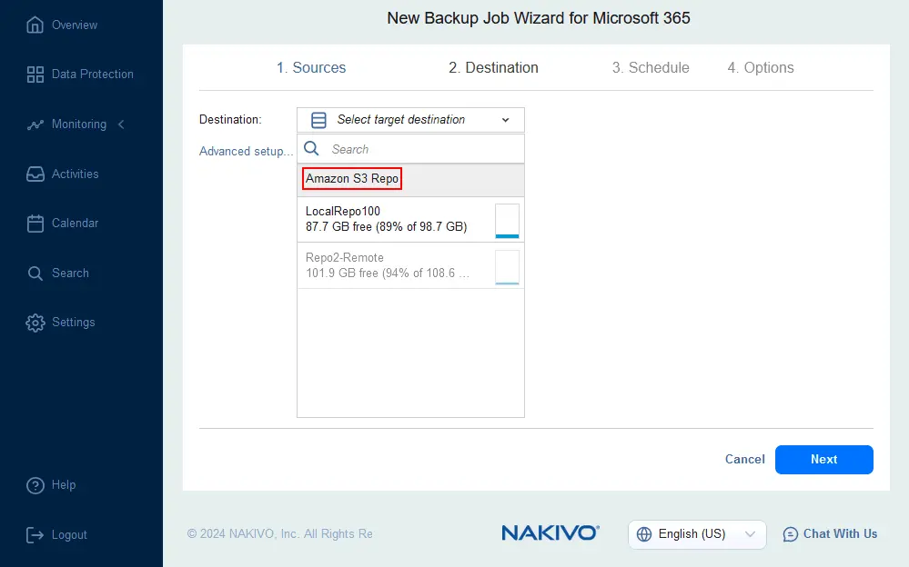Viewport: 909px width, 567px height.
Task: Click the NAKIVO logo
Action: click(x=550, y=532)
